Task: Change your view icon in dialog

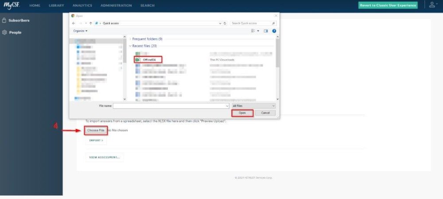Action: [x=253, y=31]
